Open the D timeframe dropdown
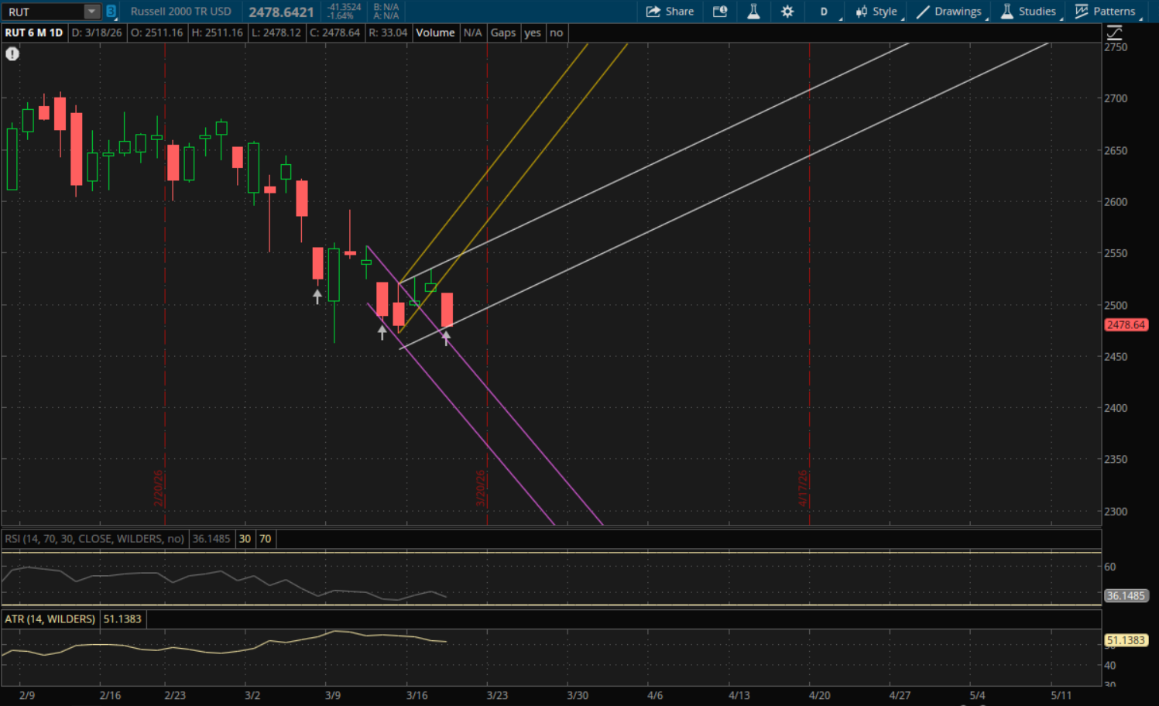Screen dimensions: 1159x706 click(824, 12)
